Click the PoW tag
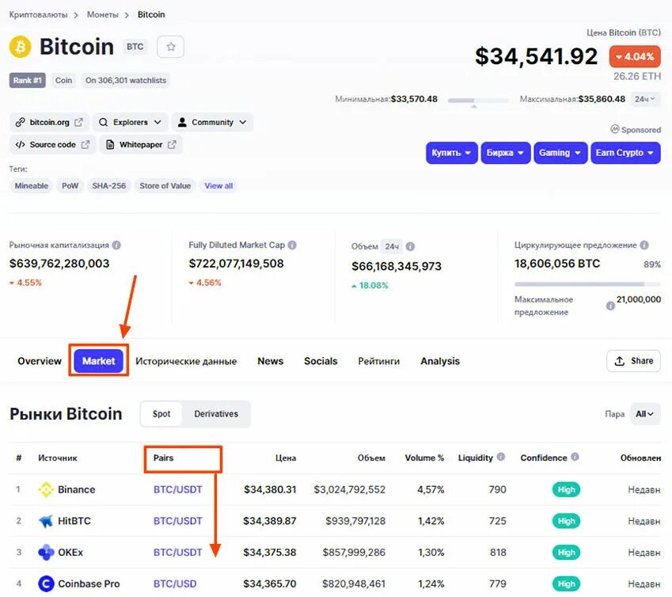Image resolution: width=672 pixels, height=597 pixels. [70, 186]
